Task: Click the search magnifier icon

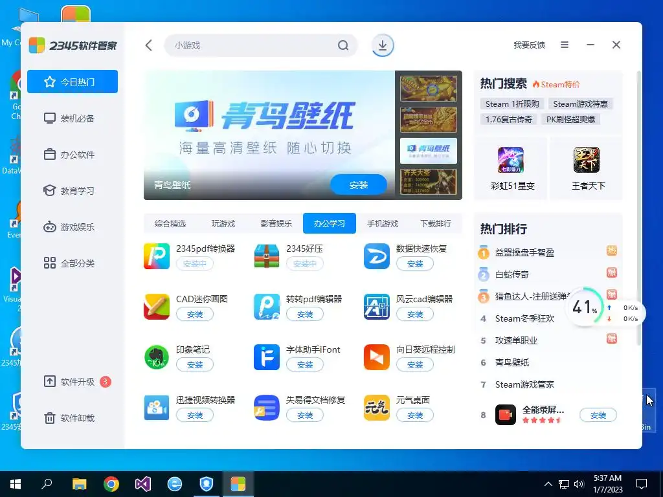Action: coord(343,45)
